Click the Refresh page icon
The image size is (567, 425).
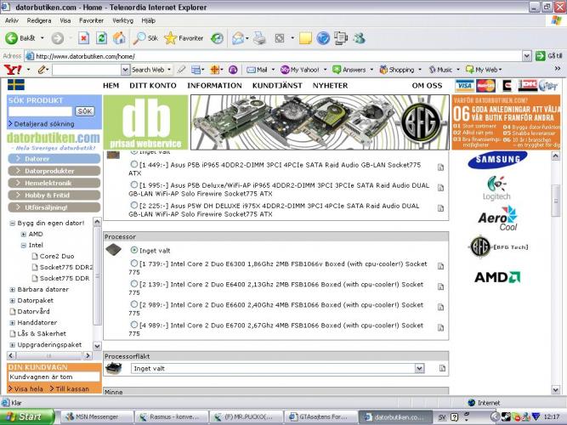coord(101,38)
